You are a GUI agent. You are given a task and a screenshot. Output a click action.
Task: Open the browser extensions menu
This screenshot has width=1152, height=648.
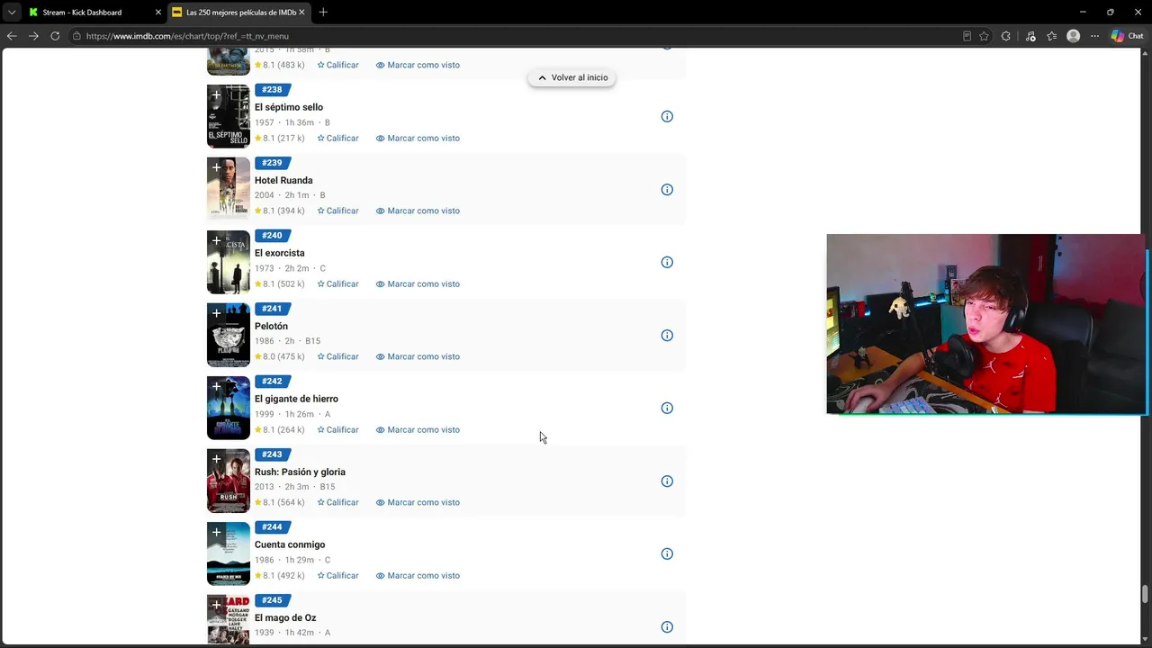click(x=1006, y=36)
